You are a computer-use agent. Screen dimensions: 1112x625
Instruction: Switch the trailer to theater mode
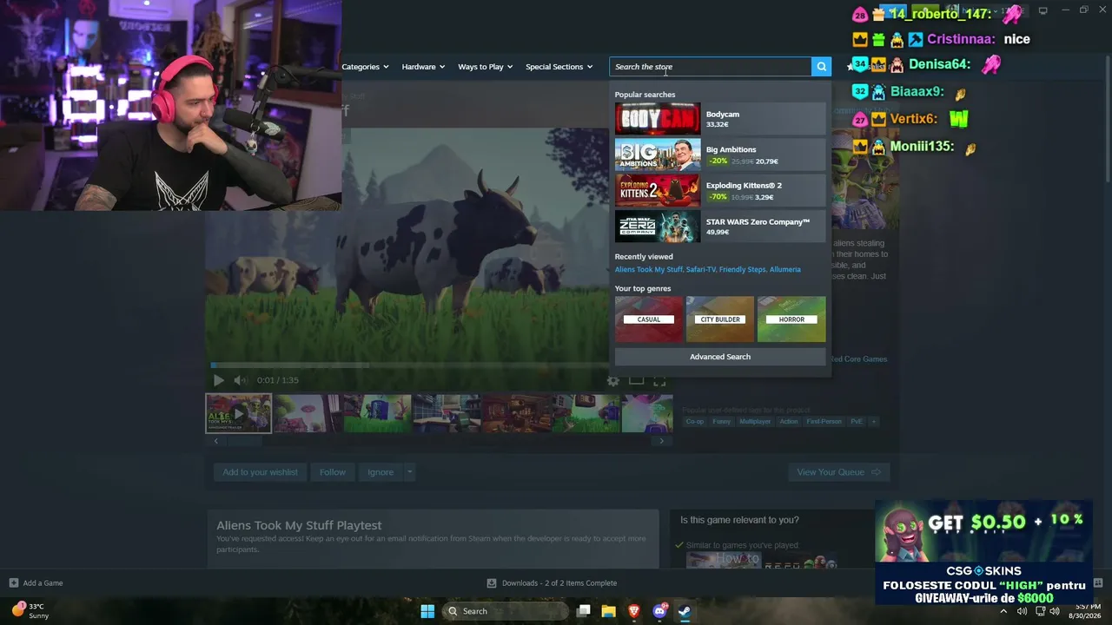tap(636, 380)
